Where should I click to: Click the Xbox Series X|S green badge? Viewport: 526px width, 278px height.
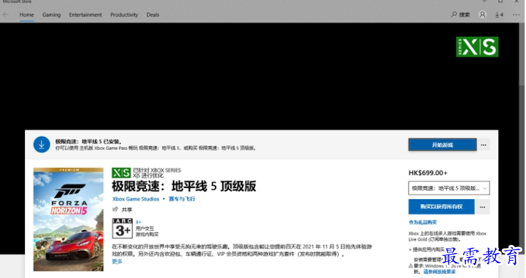tap(477, 46)
